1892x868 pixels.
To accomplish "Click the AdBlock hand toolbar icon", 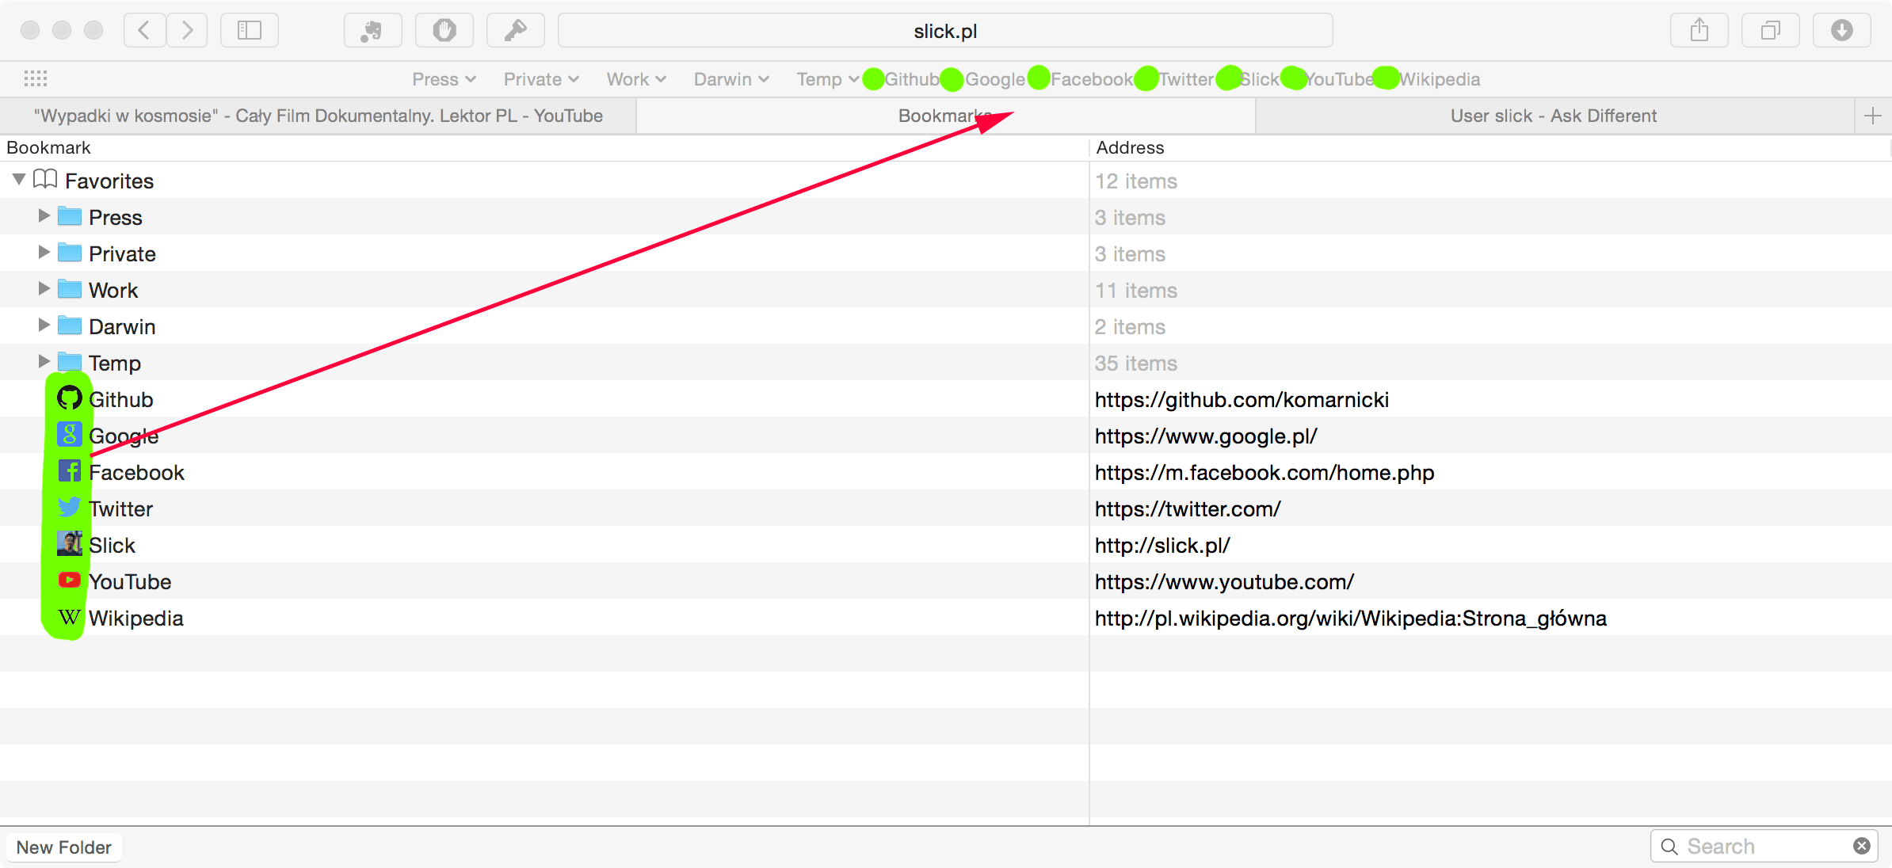I will tap(444, 31).
